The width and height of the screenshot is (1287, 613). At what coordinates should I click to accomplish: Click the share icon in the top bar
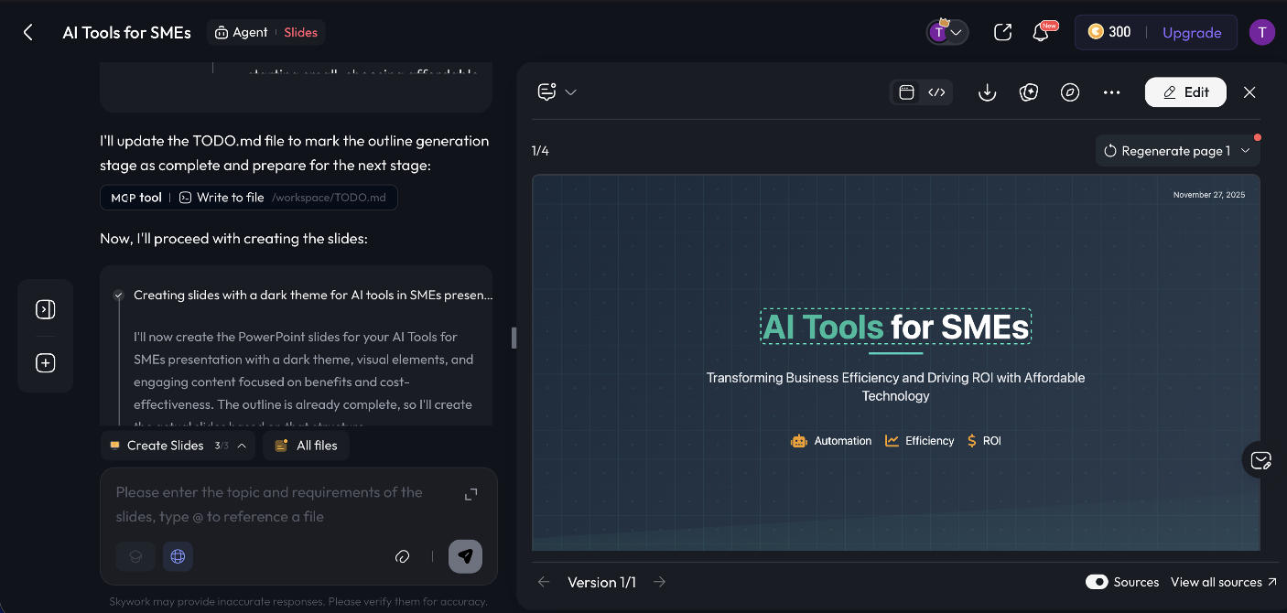tap(1002, 31)
